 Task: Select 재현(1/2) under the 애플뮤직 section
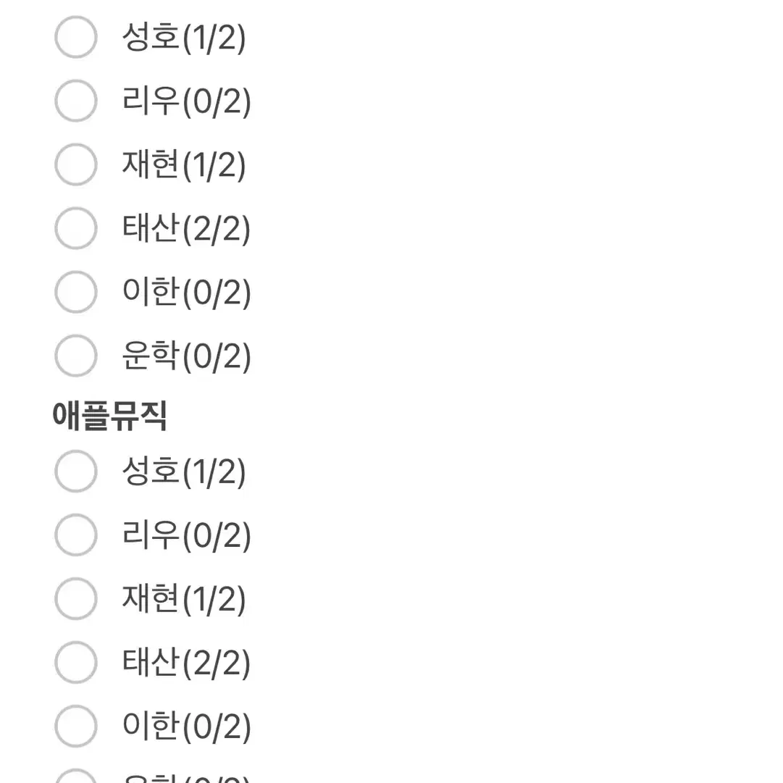(x=75, y=598)
